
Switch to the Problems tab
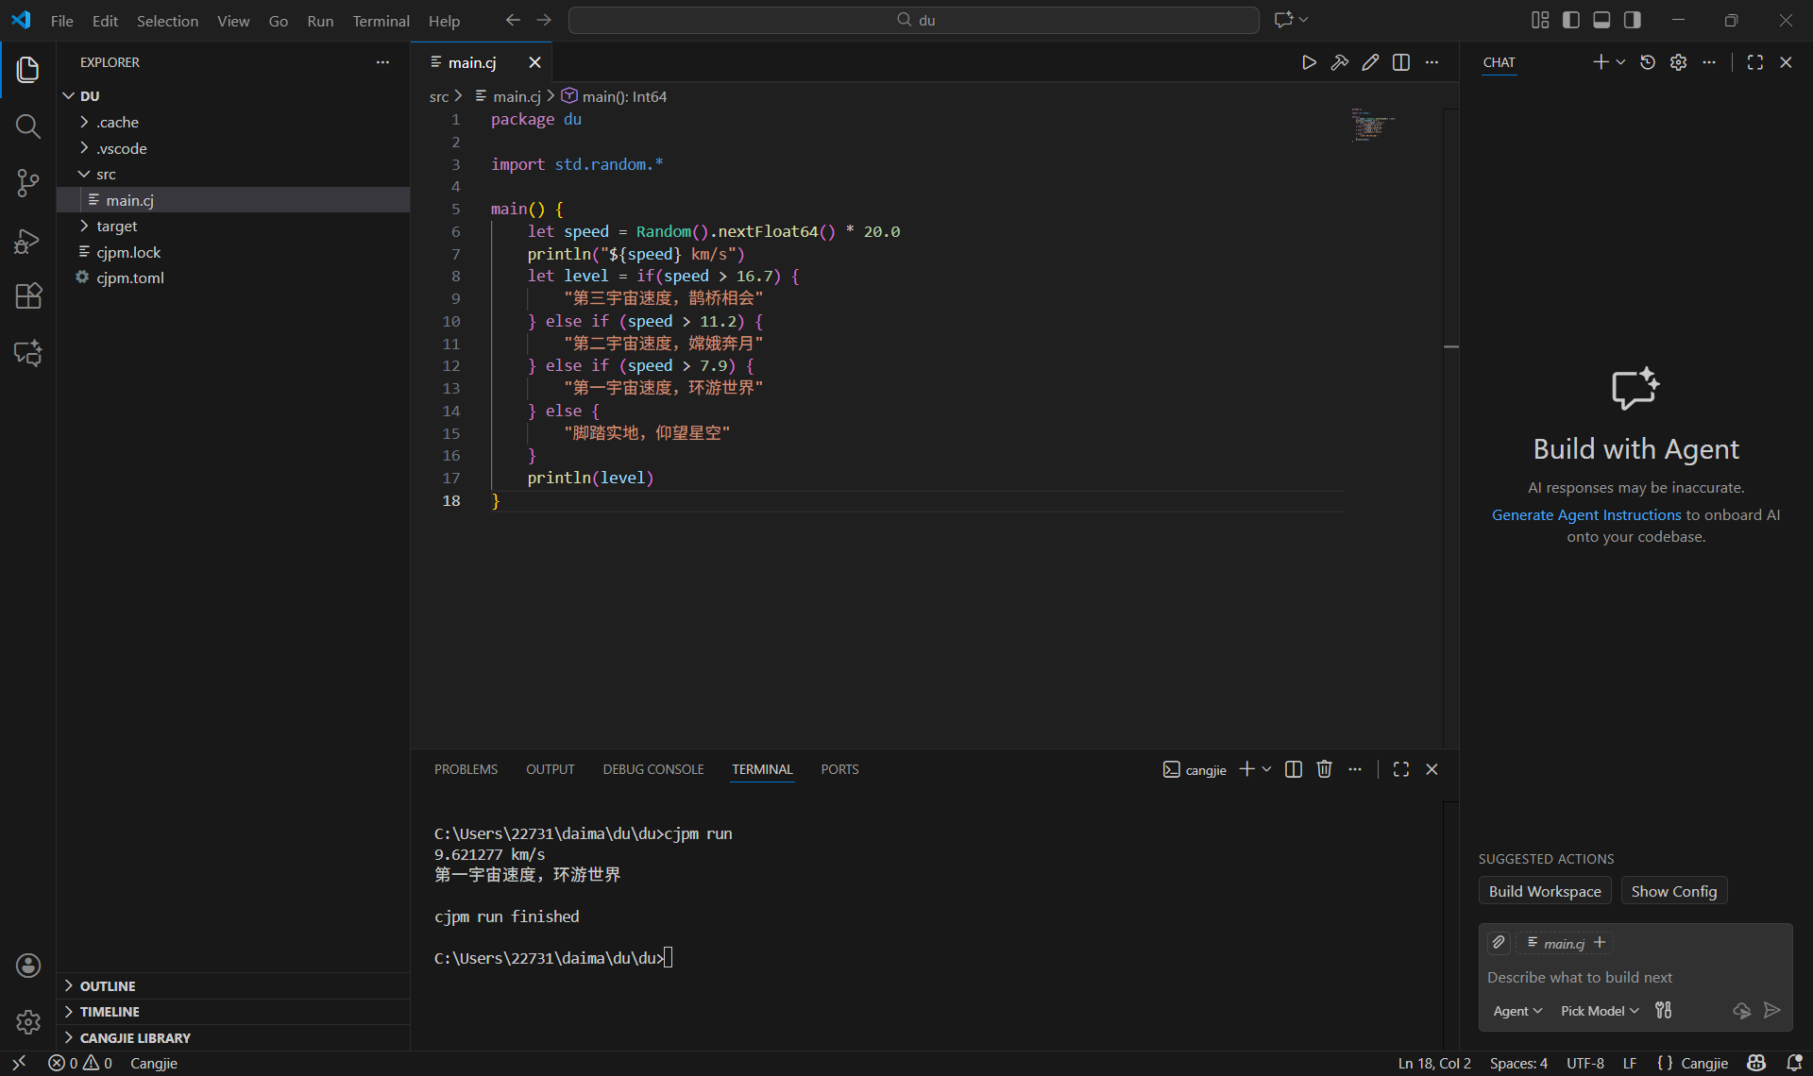(x=466, y=769)
